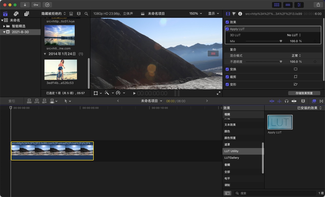Open the color inspector icon
325x197 pixels.
pos(234,14)
